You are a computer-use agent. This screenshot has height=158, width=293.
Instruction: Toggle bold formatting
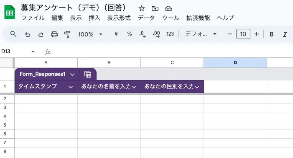coord(272,34)
